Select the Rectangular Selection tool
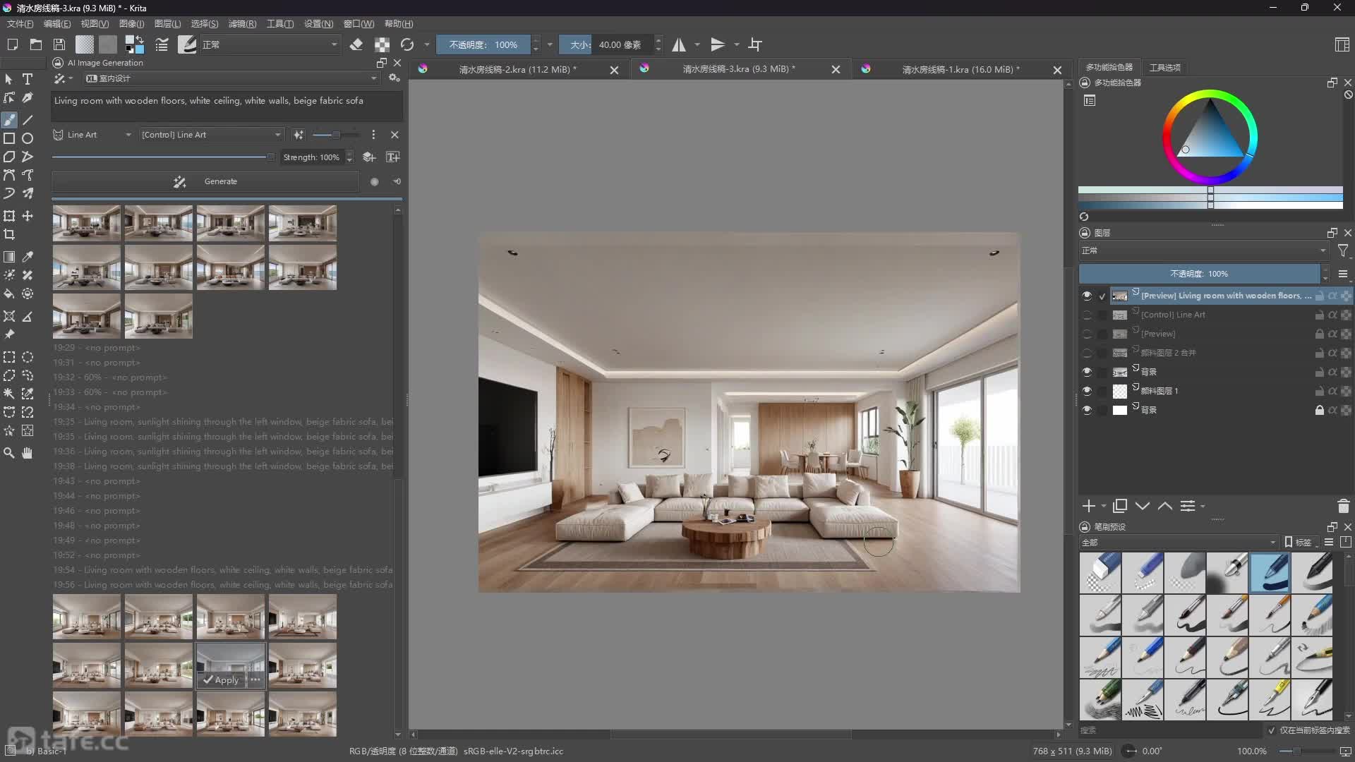This screenshot has width=1355, height=762. (9, 357)
